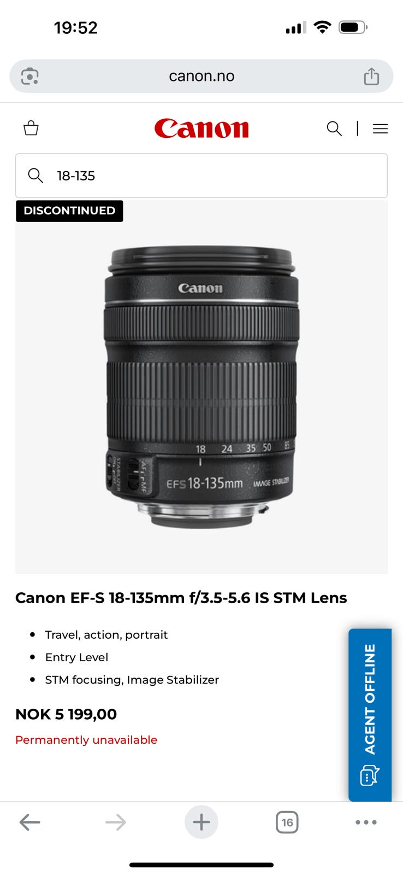Tap the share icon in address bar
Screen dimensions: 403x875
(371, 76)
